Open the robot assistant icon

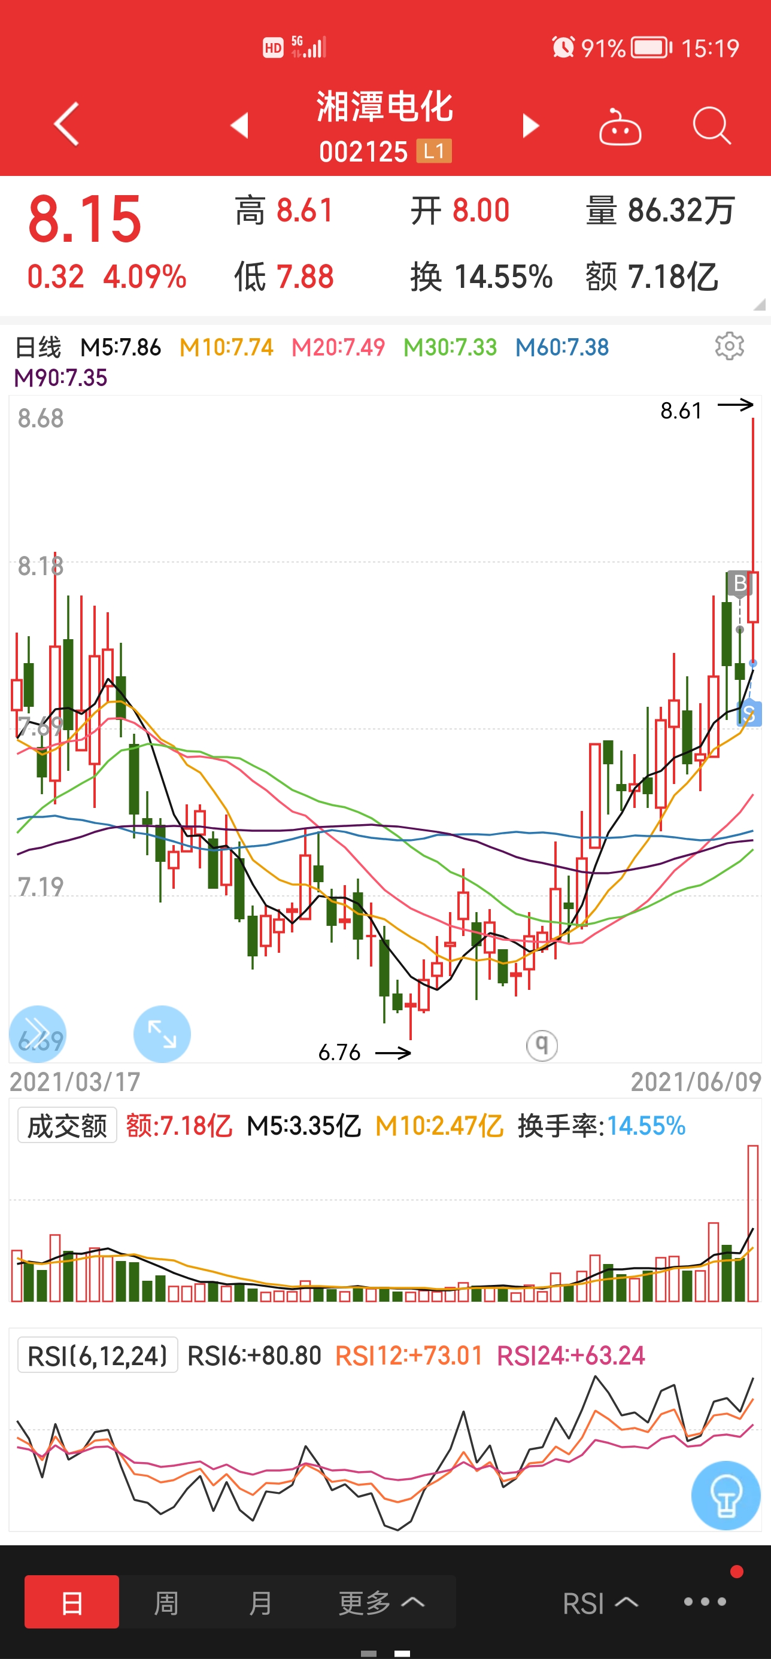click(x=620, y=127)
